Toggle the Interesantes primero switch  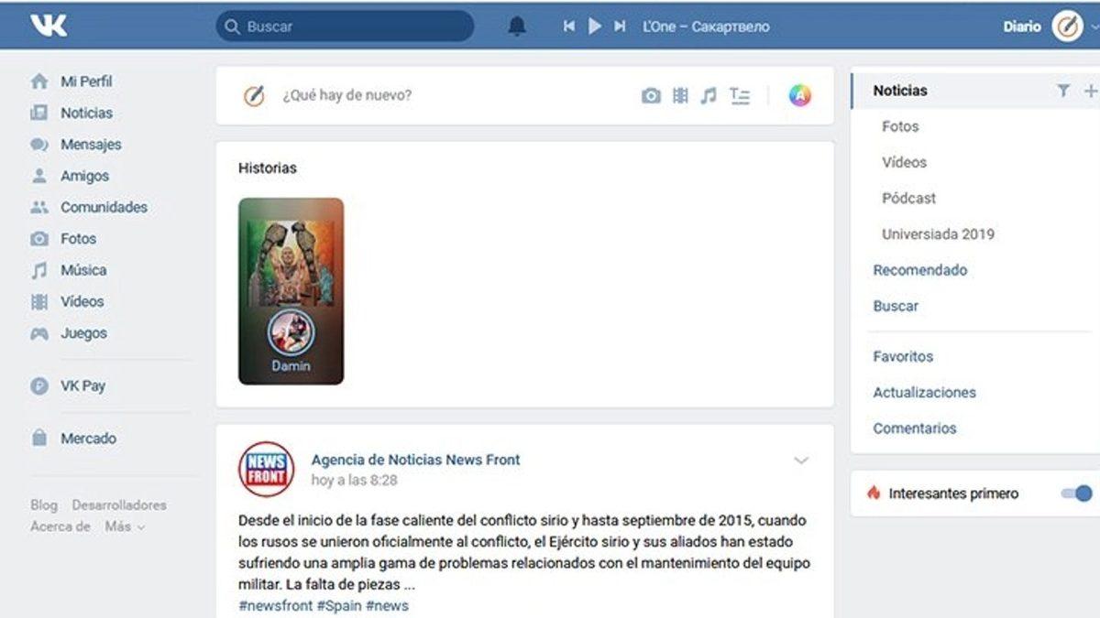pos(1072,493)
